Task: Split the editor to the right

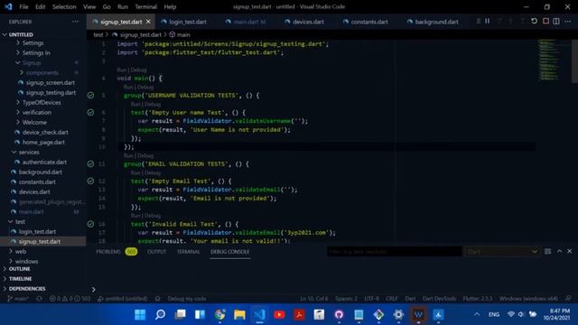Action: 556,22
